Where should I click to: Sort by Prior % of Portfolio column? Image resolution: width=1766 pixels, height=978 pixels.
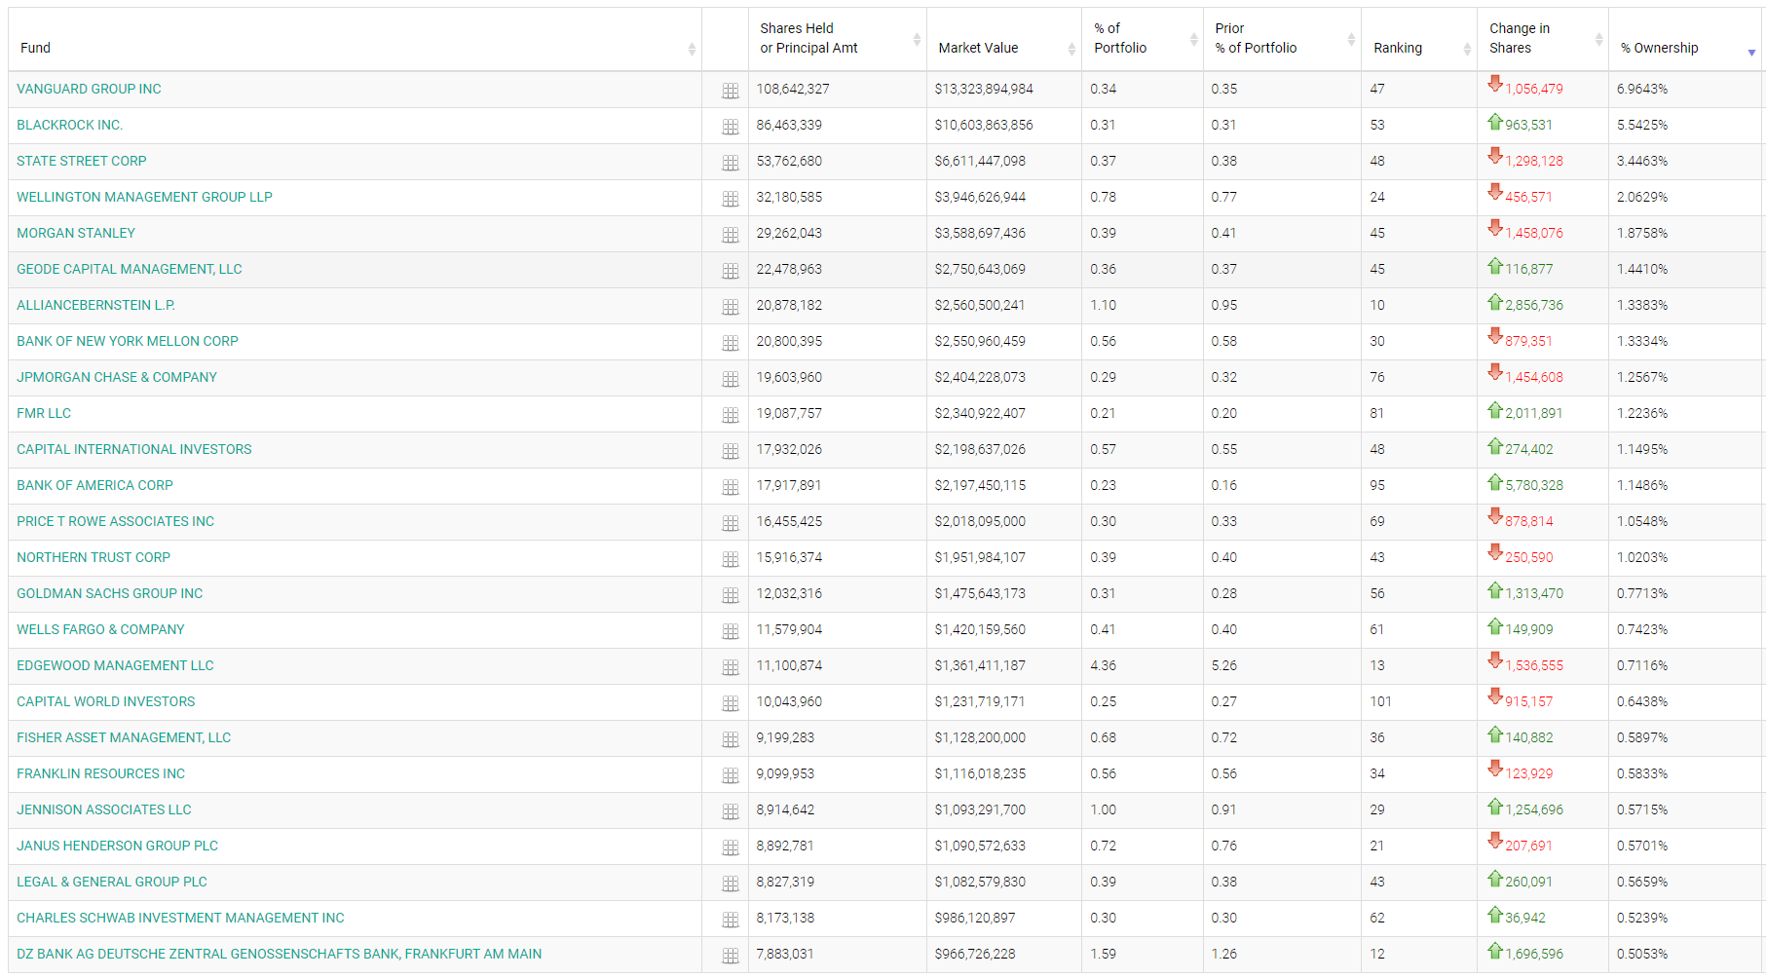coord(1282,39)
